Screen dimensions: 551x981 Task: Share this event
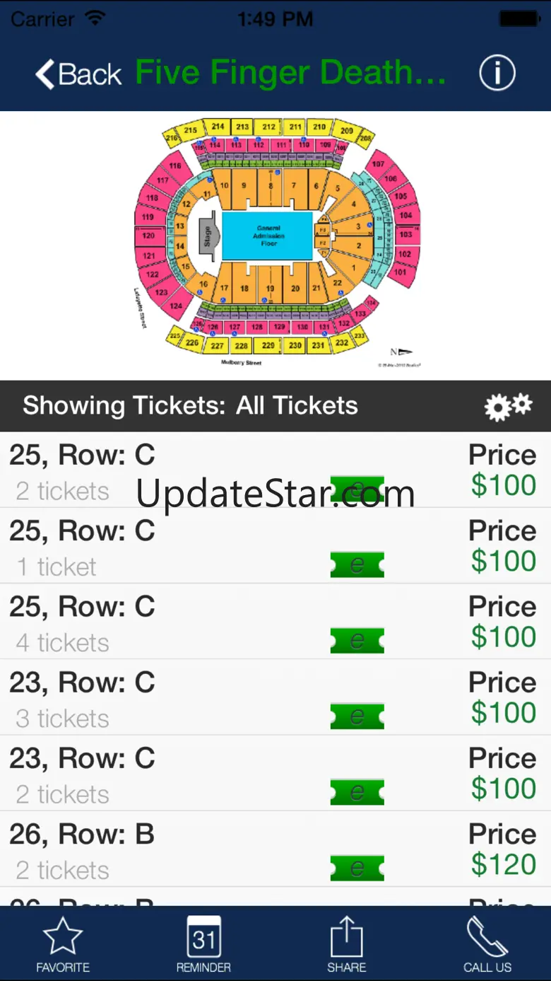[x=346, y=943]
